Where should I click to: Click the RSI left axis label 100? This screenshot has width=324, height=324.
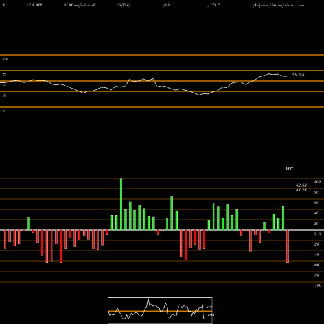tap(5, 59)
